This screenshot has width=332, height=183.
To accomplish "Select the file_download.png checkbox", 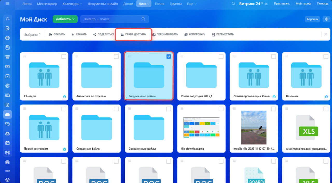I will coord(221,109).
